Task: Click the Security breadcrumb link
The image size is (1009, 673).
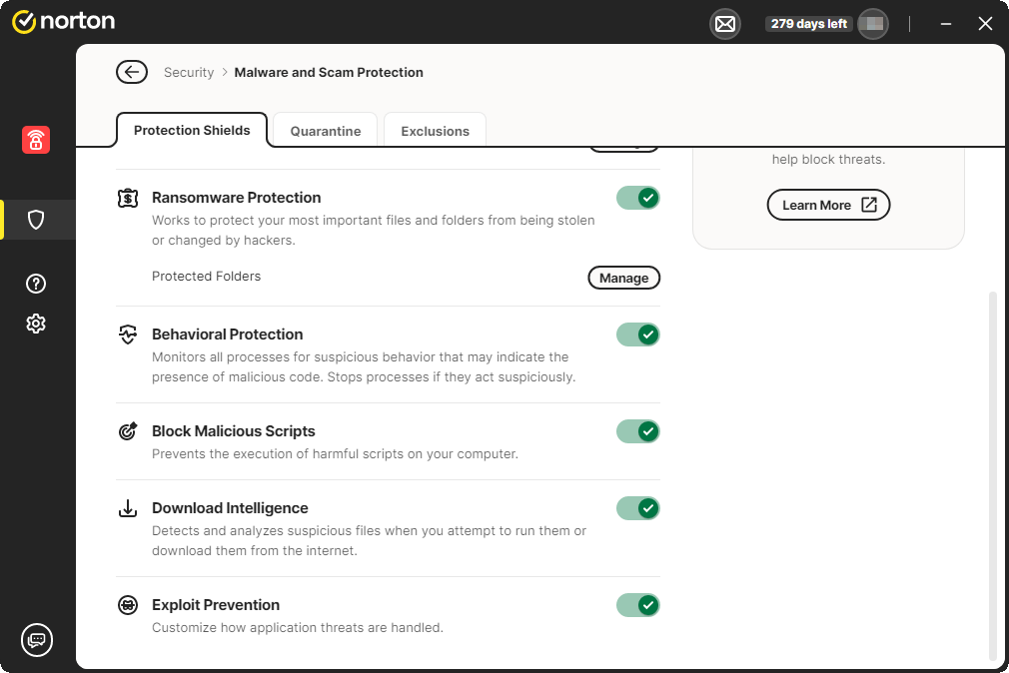Action: click(x=189, y=72)
